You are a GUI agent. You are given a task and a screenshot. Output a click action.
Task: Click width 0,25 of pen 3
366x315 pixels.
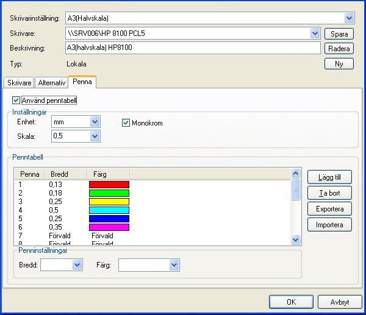point(56,202)
